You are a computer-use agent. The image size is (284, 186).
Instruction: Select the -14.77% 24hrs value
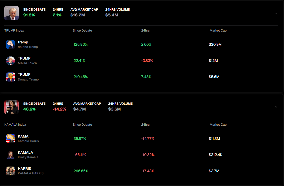click(148, 139)
